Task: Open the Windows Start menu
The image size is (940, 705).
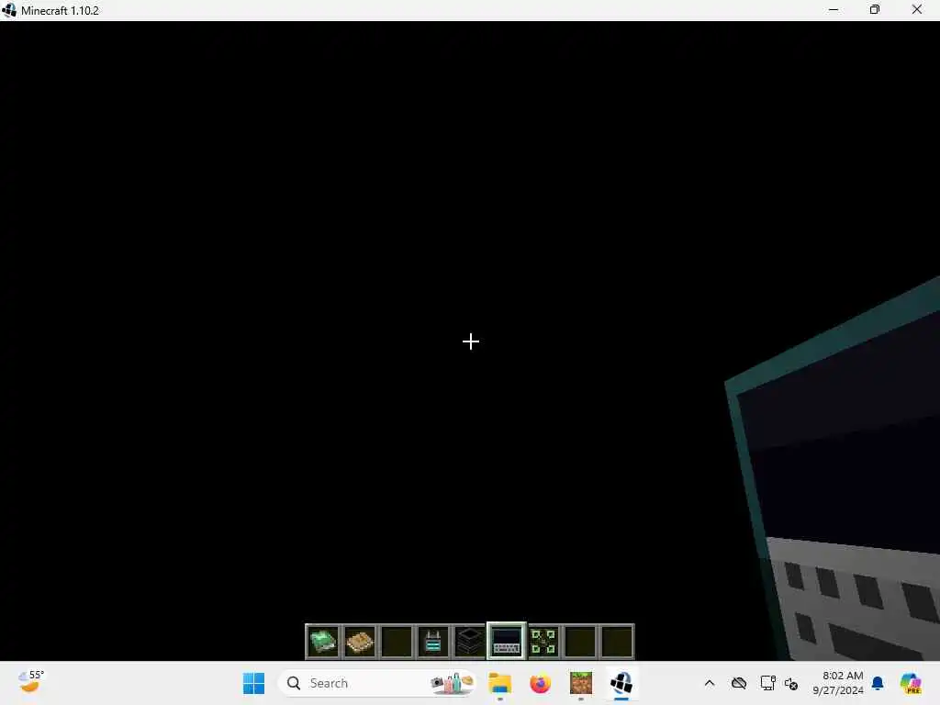Action: pos(253,683)
